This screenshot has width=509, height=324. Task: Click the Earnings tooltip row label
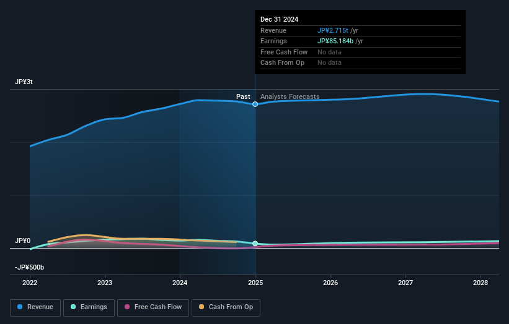tap(273, 41)
